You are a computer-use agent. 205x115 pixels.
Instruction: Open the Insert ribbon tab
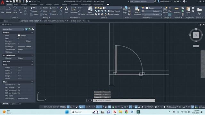point(16,4)
